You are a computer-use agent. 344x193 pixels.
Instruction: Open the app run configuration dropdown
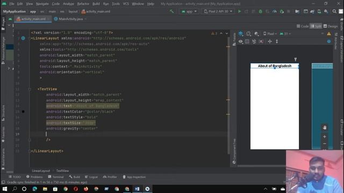(189, 11)
